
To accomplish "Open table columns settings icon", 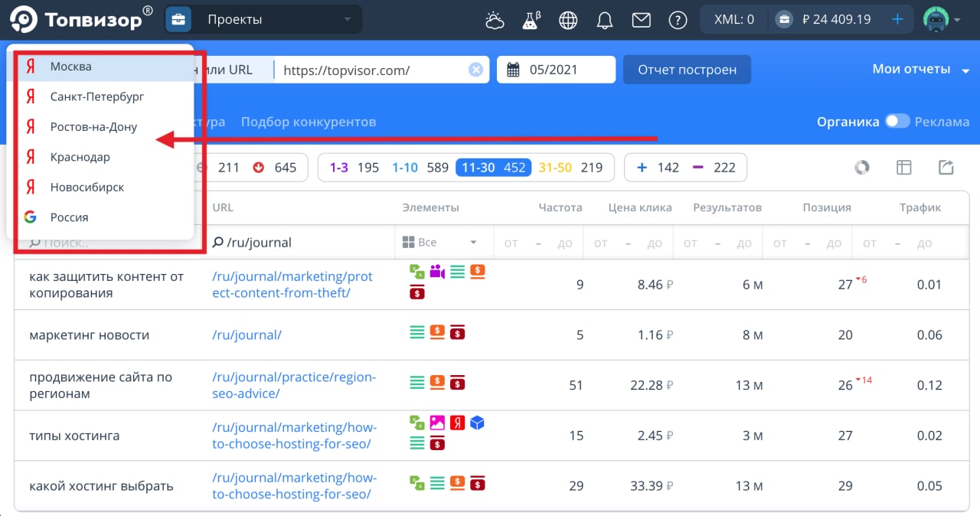I will pyautogui.click(x=904, y=168).
